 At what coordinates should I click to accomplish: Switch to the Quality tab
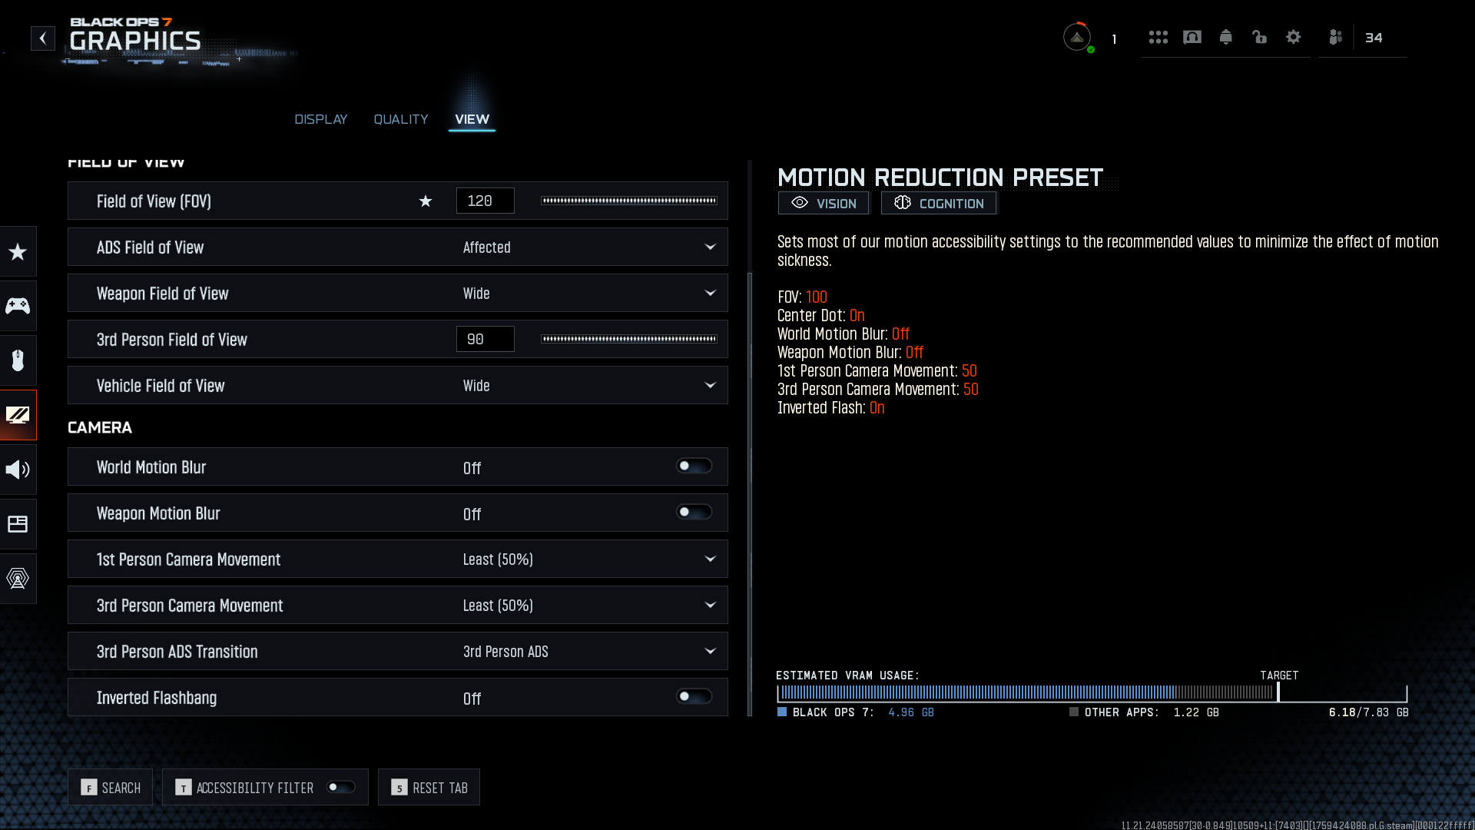400,119
